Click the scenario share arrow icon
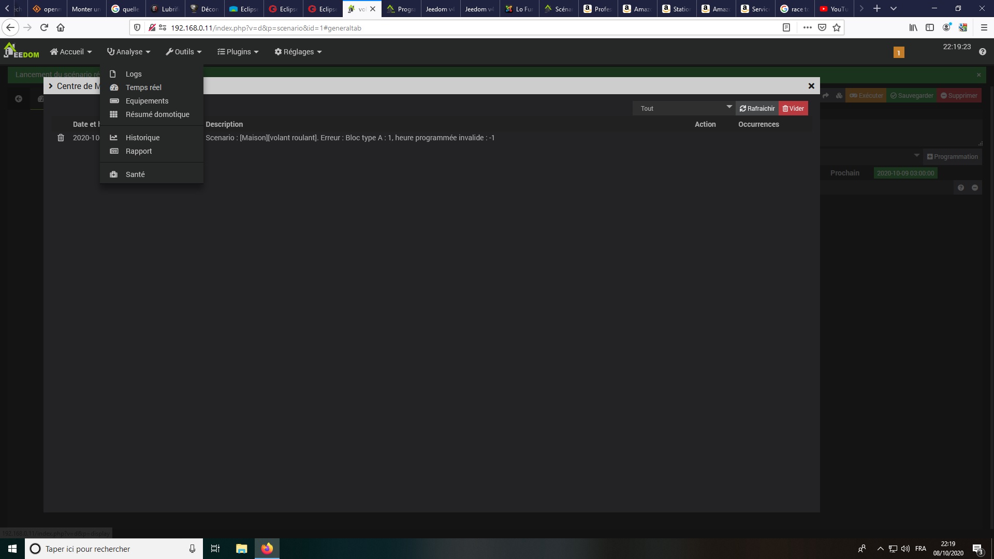 pyautogui.click(x=826, y=96)
